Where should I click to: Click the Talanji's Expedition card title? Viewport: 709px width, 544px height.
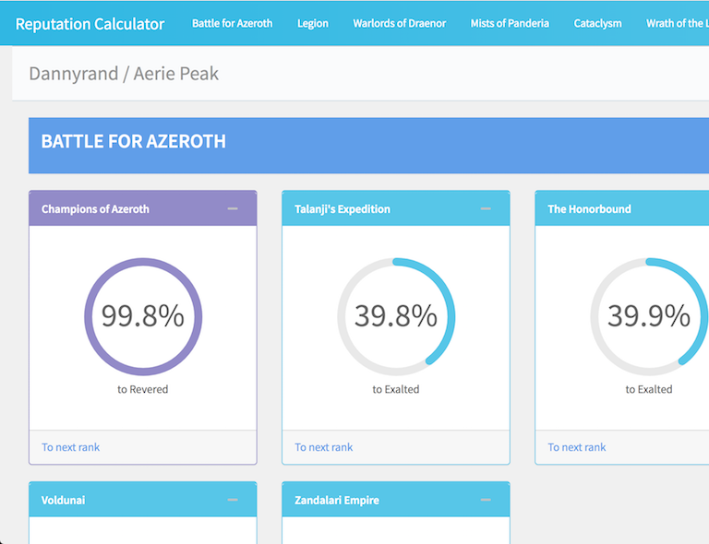coord(342,209)
